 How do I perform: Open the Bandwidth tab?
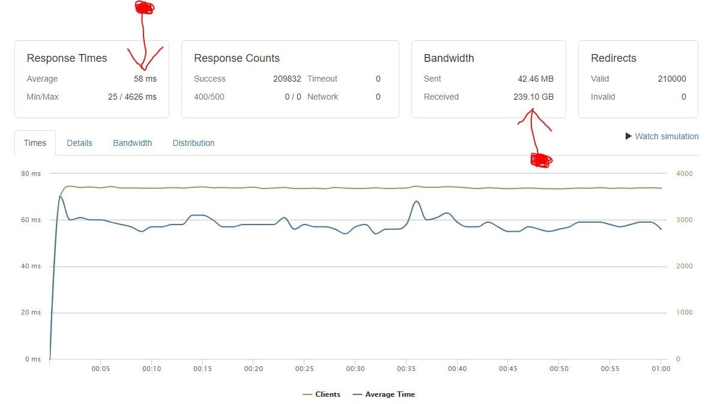pos(132,143)
